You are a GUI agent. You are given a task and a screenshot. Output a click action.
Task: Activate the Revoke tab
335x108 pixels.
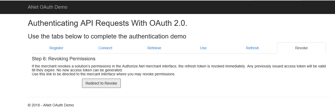pos(301,48)
